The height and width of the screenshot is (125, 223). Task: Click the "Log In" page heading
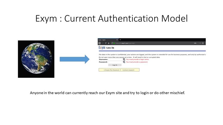click(110, 48)
